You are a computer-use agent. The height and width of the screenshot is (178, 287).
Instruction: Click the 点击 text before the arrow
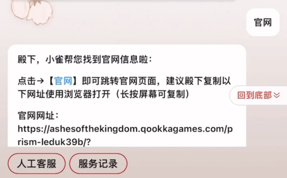click(27, 81)
